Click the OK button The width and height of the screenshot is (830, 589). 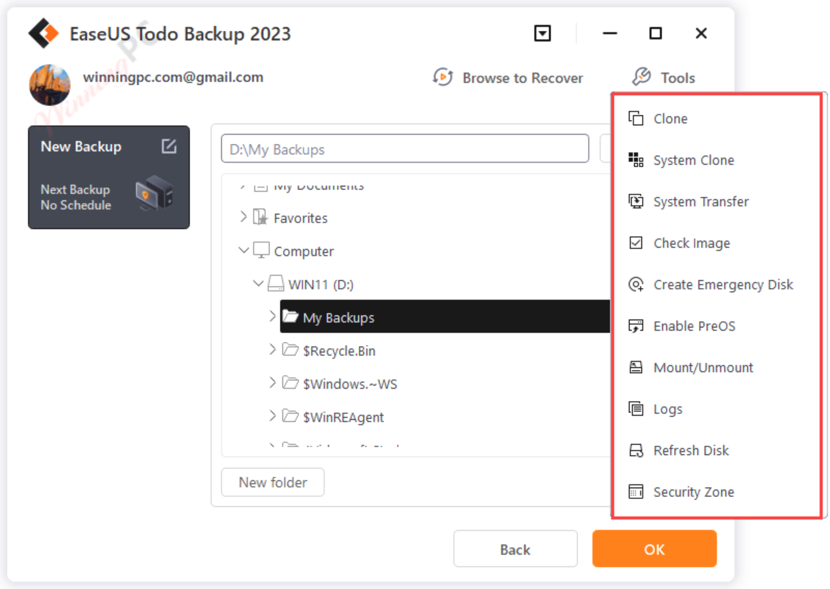coord(654,549)
